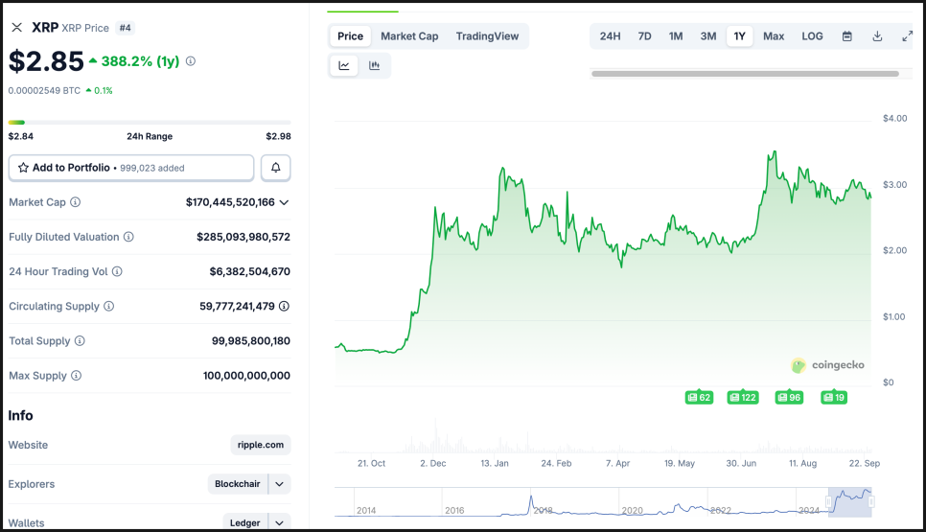Screen dimensions: 926x532
Task: Download the chart data
Action: (x=877, y=36)
